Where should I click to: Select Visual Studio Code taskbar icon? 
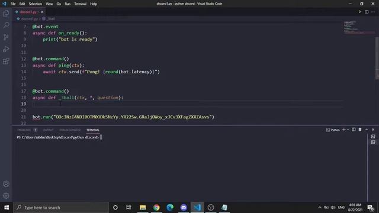(x=197, y=208)
